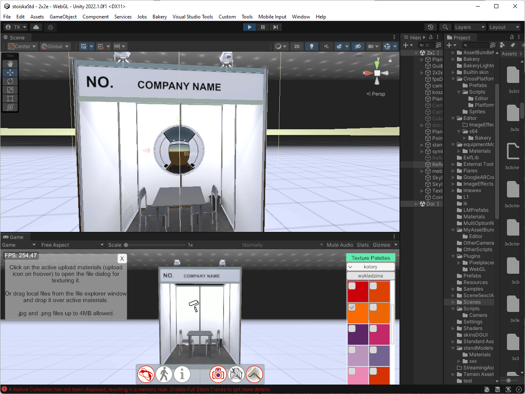The width and height of the screenshot is (525, 394).
Task: Select the Rect Transform tool
Action: [10, 98]
